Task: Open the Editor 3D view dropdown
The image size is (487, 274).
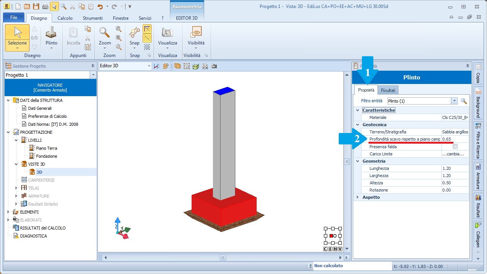Action: click(149, 66)
